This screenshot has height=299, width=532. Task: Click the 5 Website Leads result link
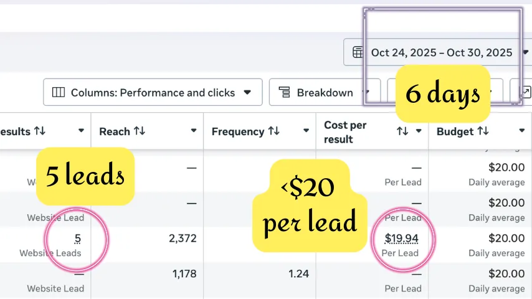78,239
